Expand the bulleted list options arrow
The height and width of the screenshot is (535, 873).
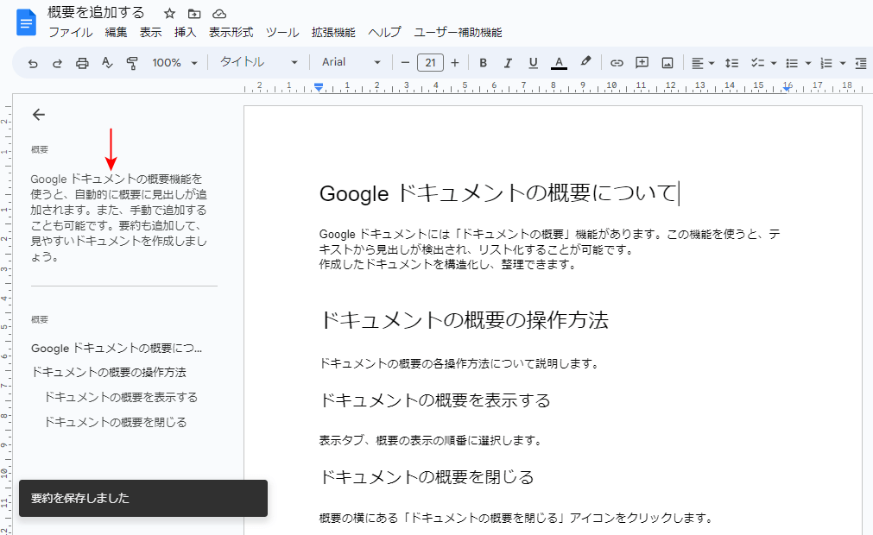pos(808,63)
